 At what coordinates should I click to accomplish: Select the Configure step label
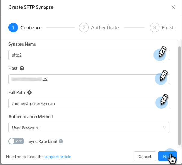pos(31,28)
